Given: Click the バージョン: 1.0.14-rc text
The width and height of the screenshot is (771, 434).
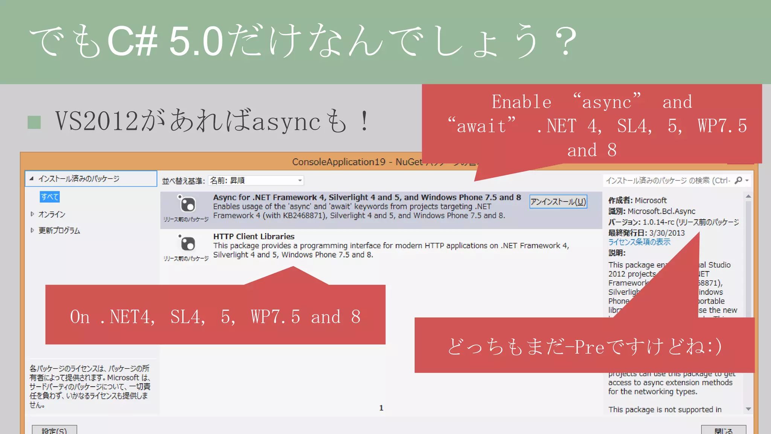Looking at the screenshot, I should [x=641, y=222].
